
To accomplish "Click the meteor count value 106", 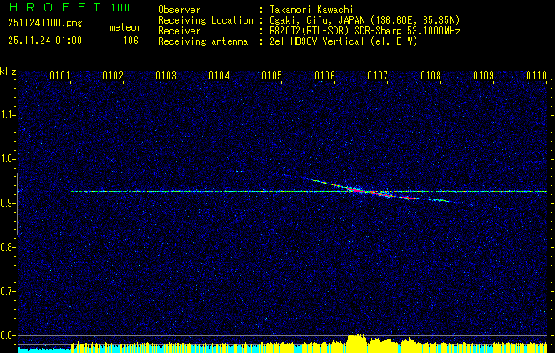I will pyautogui.click(x=131, y=41).
